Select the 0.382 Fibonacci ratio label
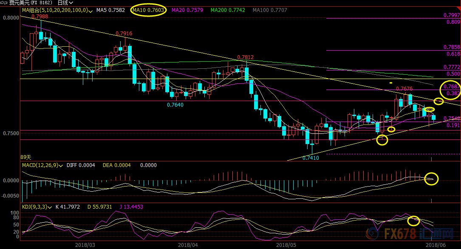Image resolution: width=461 pixels, height=249 pixels. 453,93
